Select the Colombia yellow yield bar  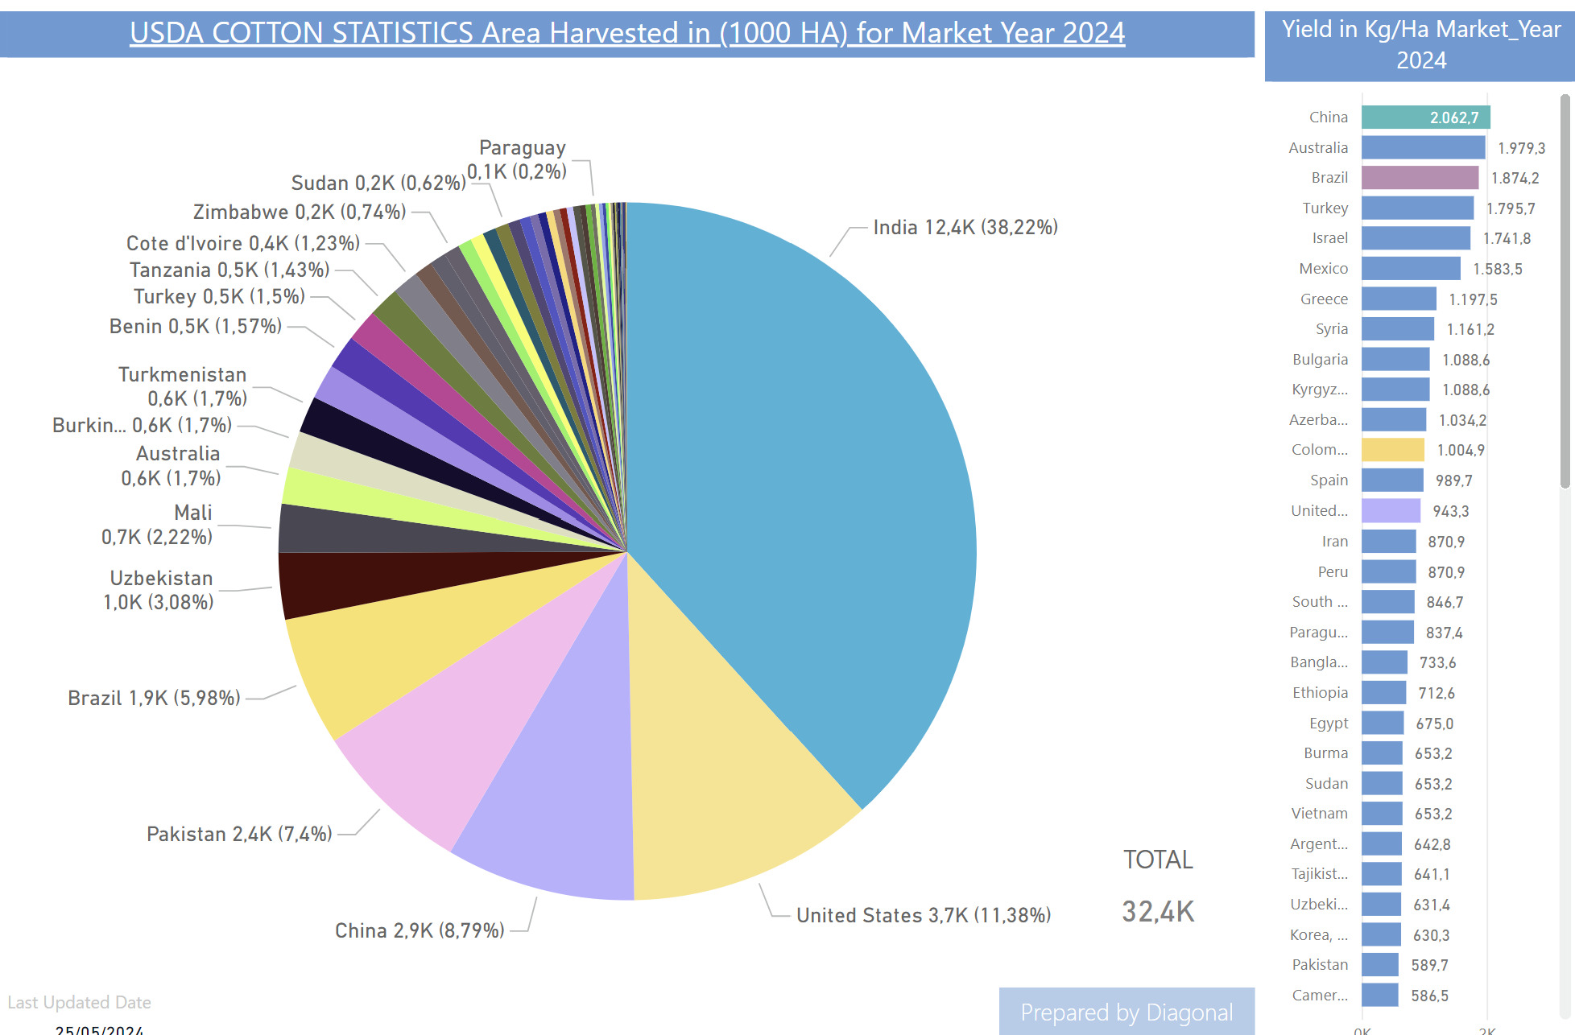(1392, 450)
